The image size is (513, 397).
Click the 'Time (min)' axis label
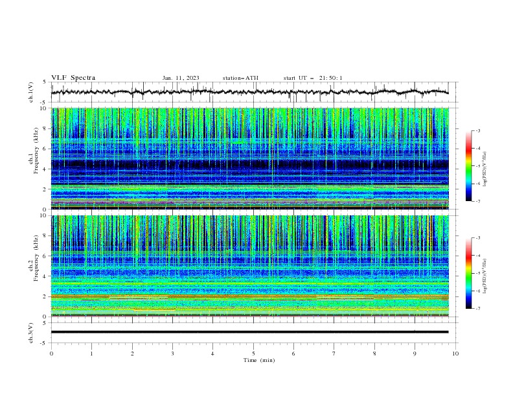[259, 360]
